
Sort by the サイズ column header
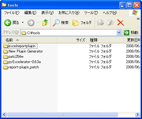pos(72,40)
